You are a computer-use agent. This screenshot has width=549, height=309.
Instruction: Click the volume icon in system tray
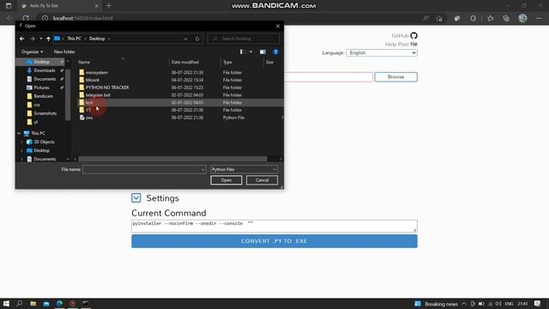(498, 303)
